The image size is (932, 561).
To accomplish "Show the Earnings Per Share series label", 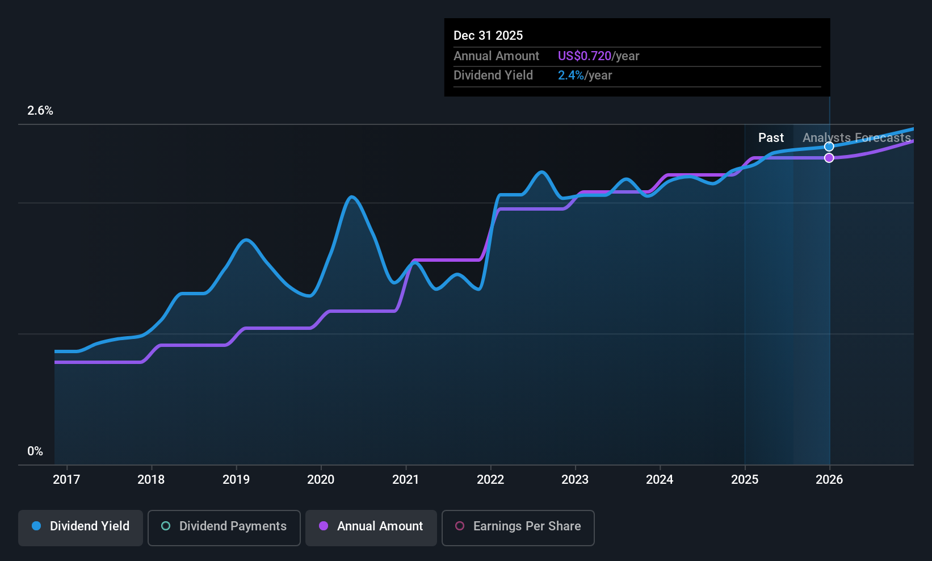I will tap(527, 526).
